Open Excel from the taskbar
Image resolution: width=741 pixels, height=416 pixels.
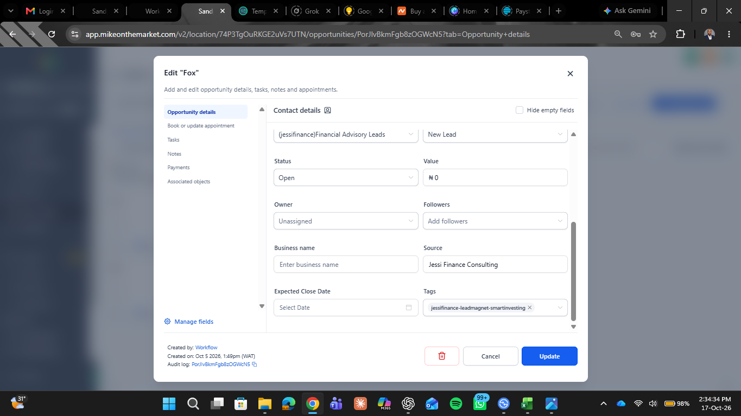(x=527, y=404)
